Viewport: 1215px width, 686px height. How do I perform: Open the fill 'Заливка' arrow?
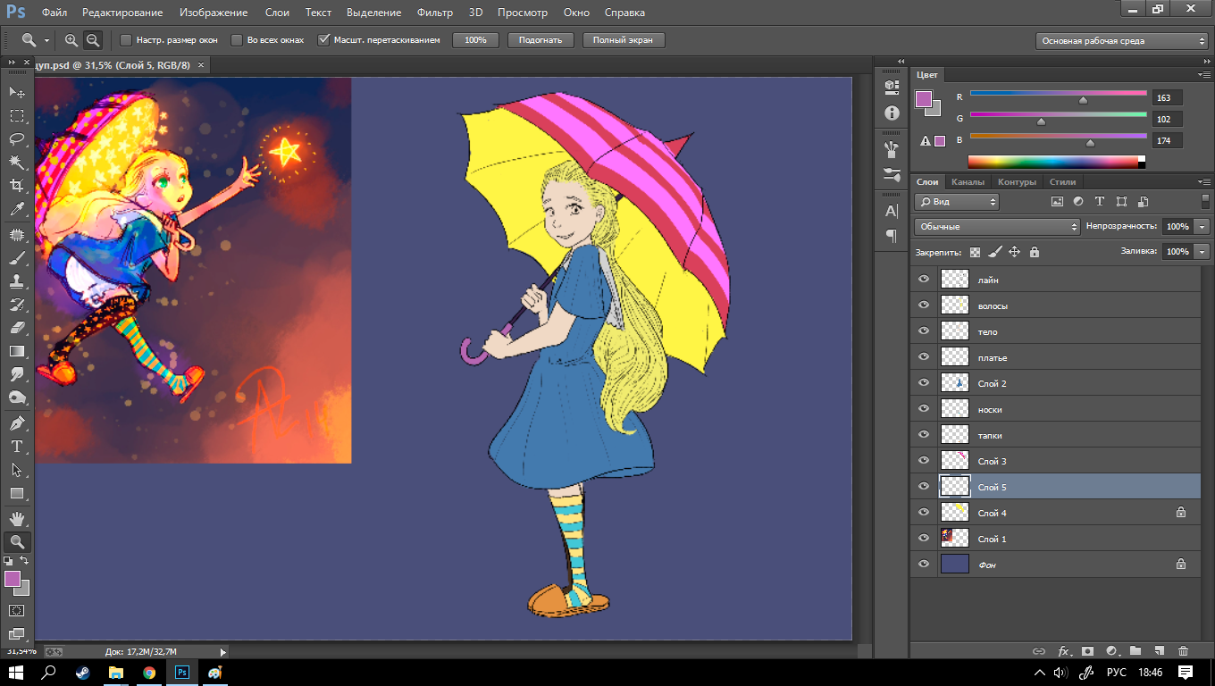click(x=1202, y=252)
